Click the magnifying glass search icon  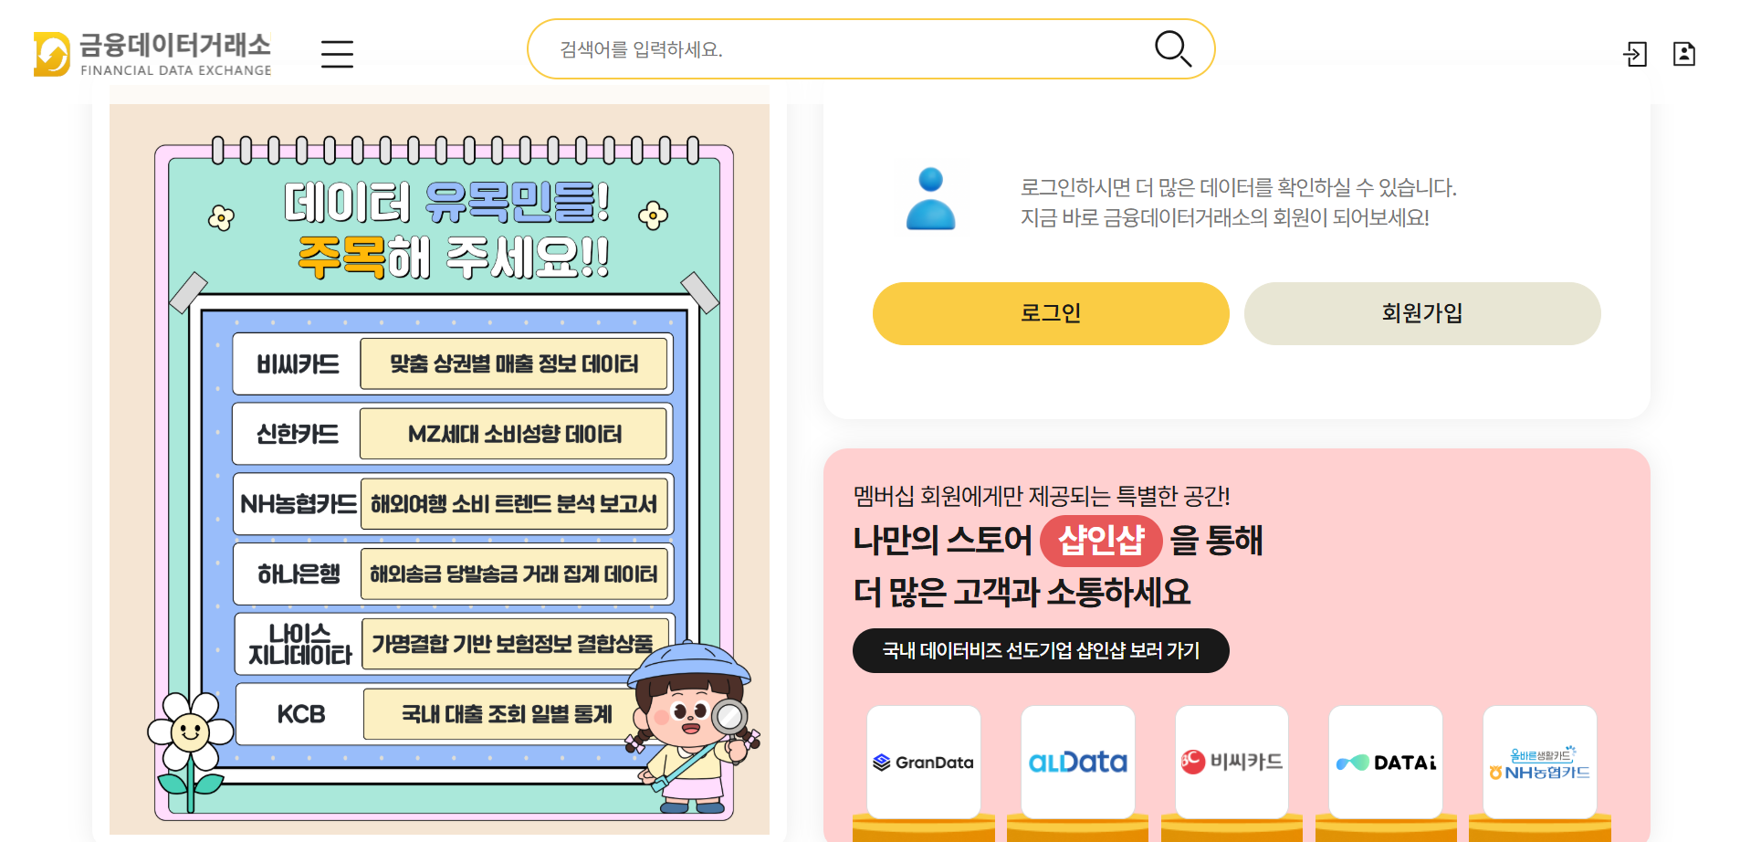pyautogui.click(x=1173, y=49)
